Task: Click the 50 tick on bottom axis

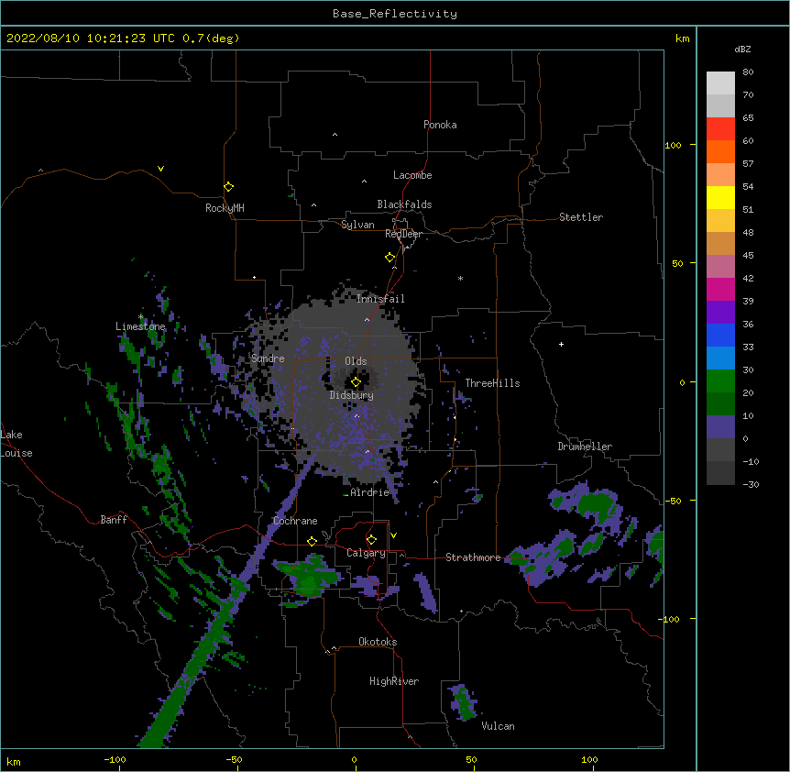Action: (471, 759)
